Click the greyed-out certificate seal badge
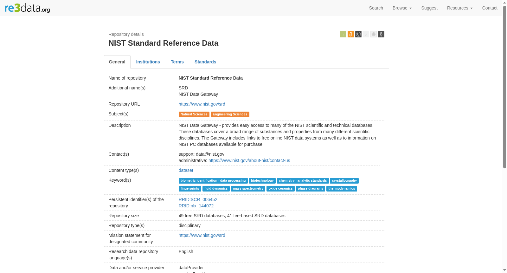Screen dimensions: 507x273 (373, 34)
